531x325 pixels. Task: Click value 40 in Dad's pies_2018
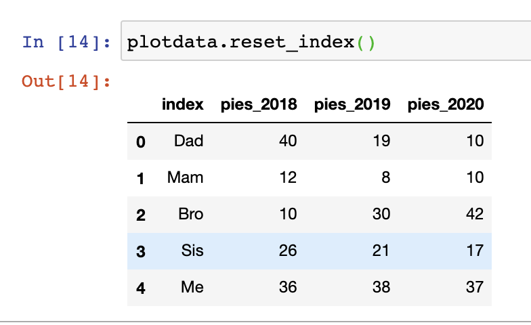point(288,141)
